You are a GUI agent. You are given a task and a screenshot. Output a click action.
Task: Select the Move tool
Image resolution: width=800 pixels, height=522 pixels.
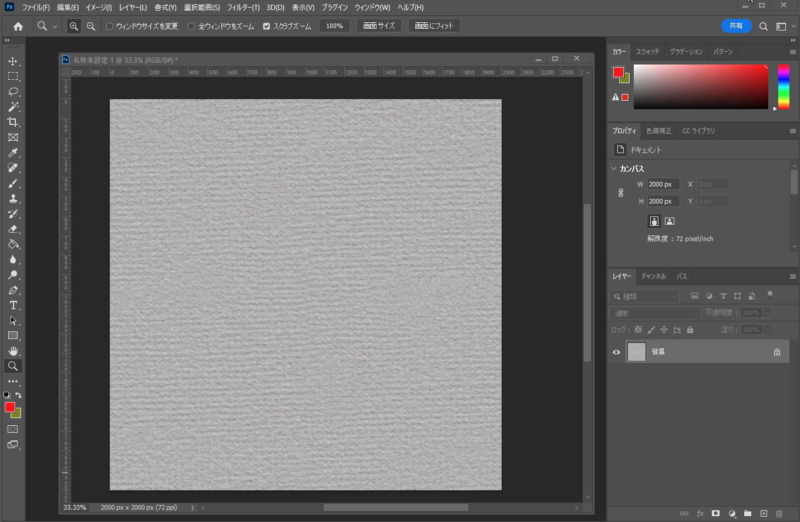(13, 62)
